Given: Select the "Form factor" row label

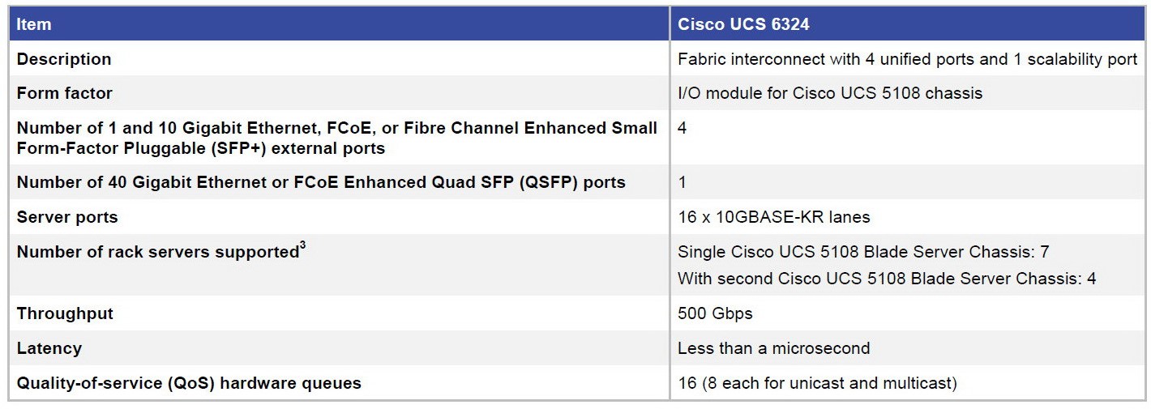Looking at the screenshot, I should (65, 93).
